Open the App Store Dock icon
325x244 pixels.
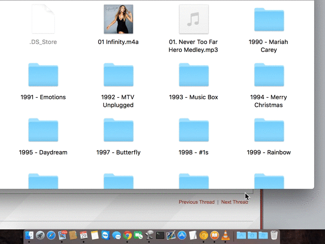pos(182,235)
